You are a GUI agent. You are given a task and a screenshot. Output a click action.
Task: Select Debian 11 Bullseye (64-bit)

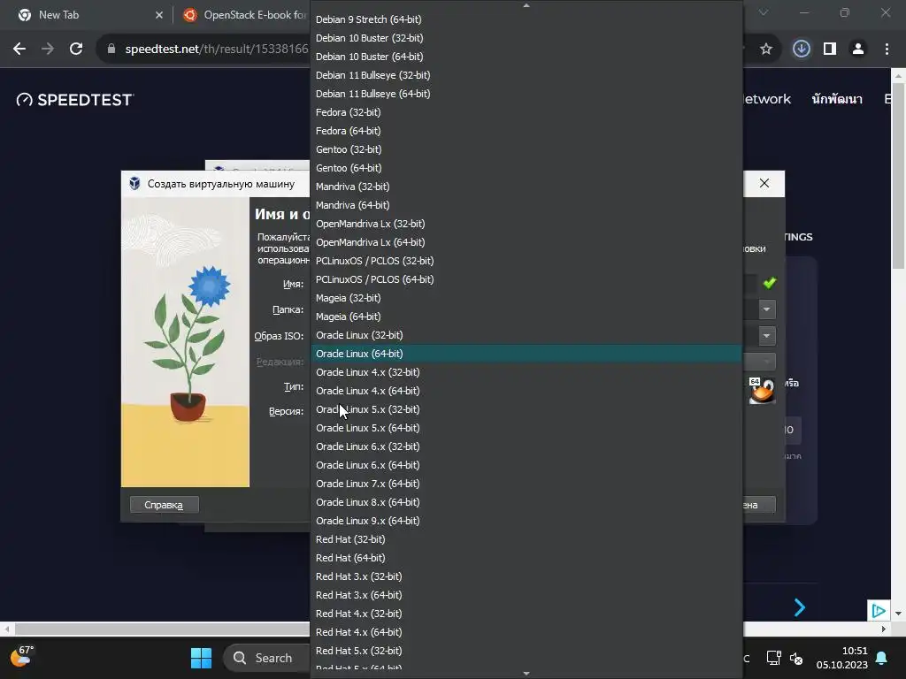(526, 93)
